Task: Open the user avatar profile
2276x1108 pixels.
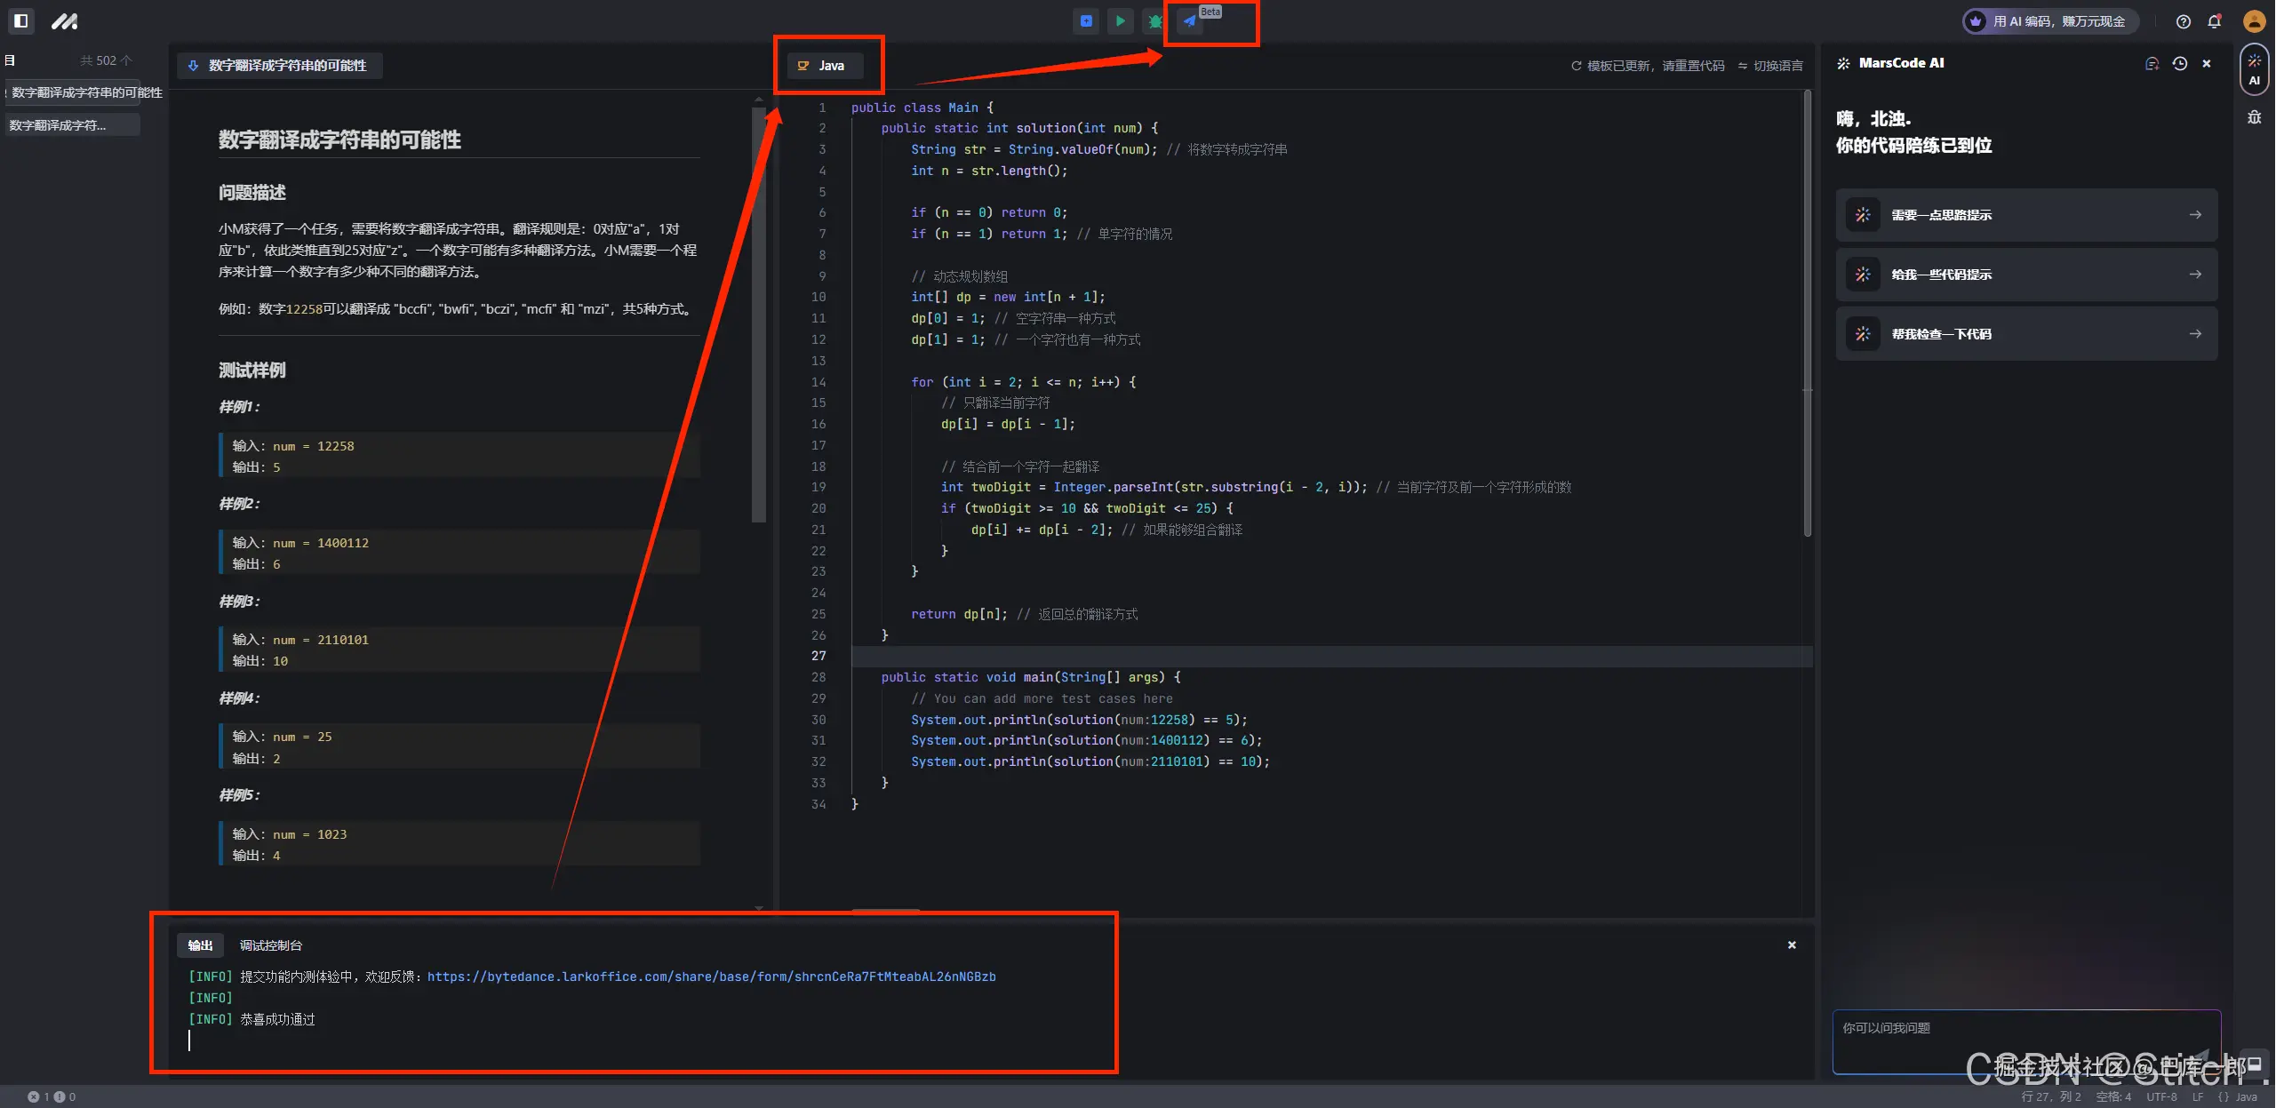Action: [2253, 21]
